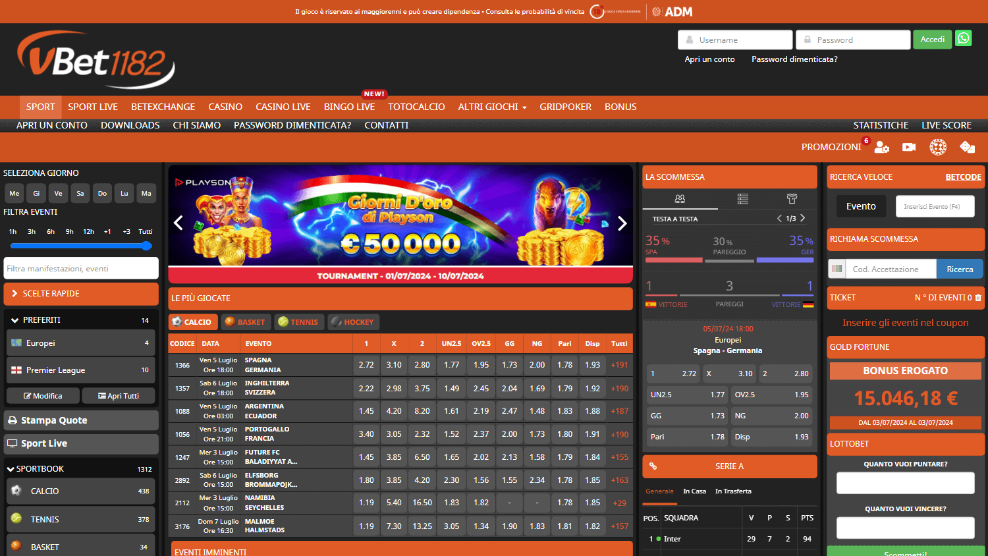Select day Lu
Image resolution: width=988 pixels, height=556 pixels.
point(124,193)
